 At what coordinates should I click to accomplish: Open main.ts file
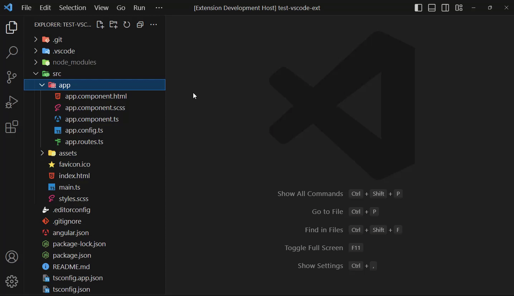(94, 187)
